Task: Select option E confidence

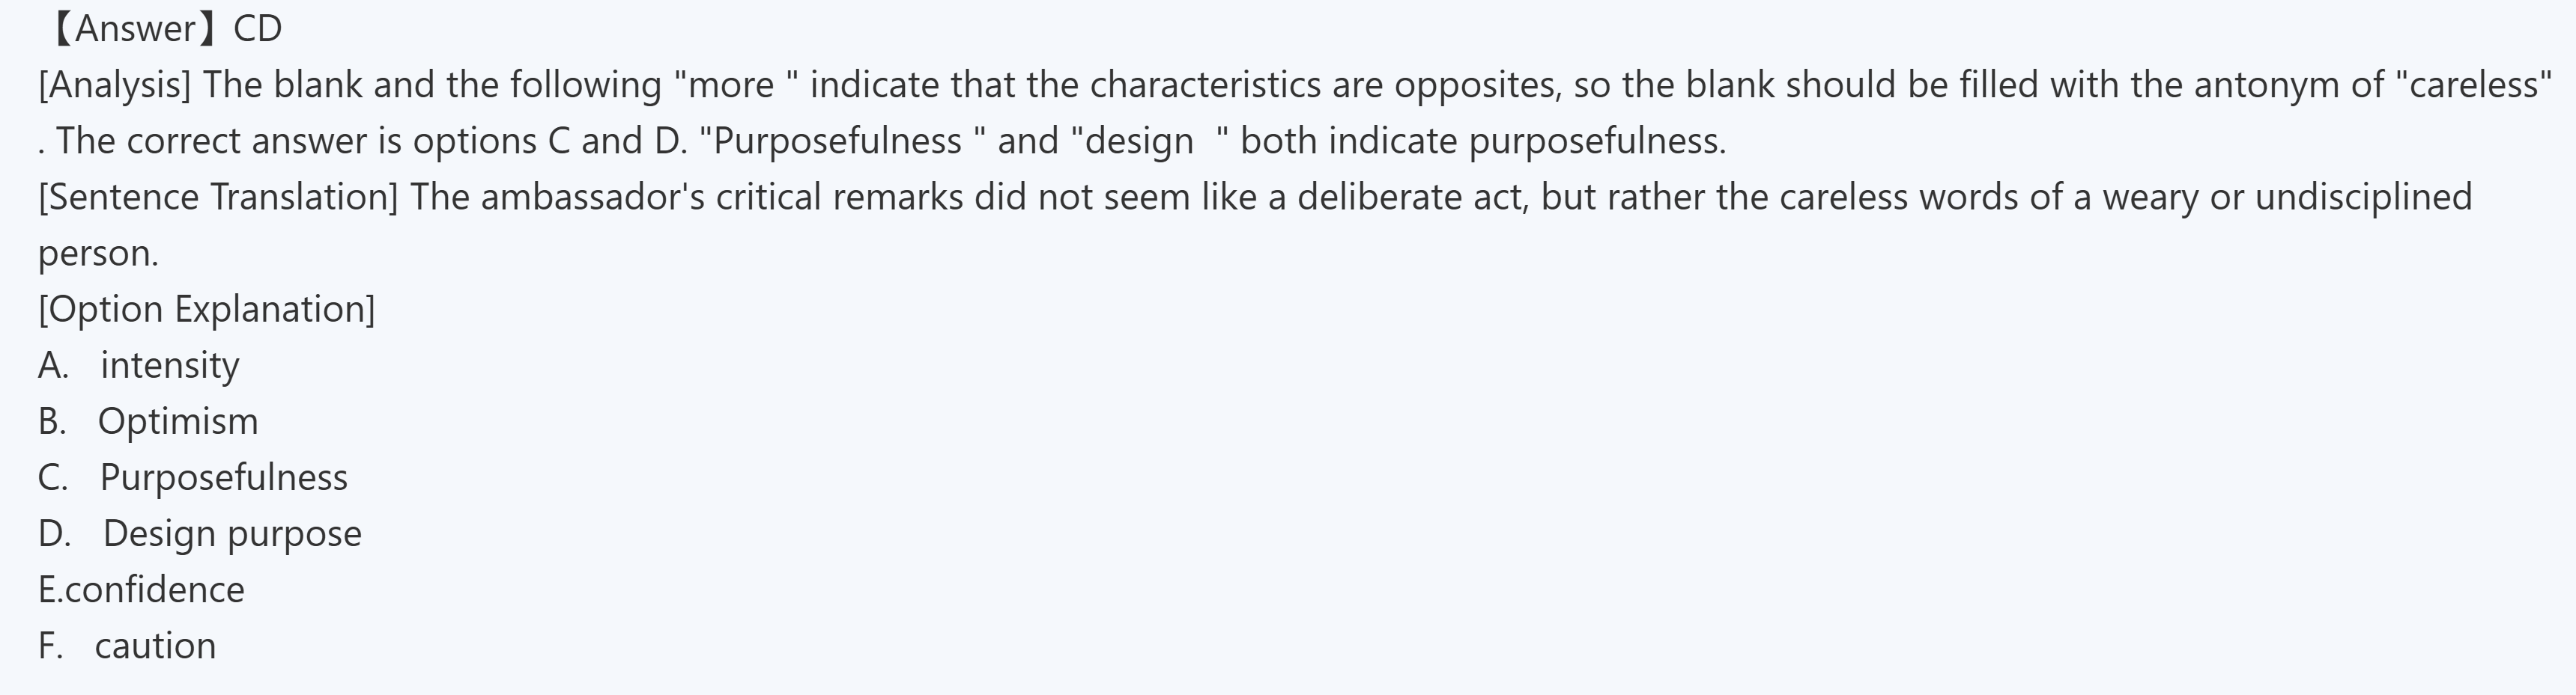Action: (141, 590)
